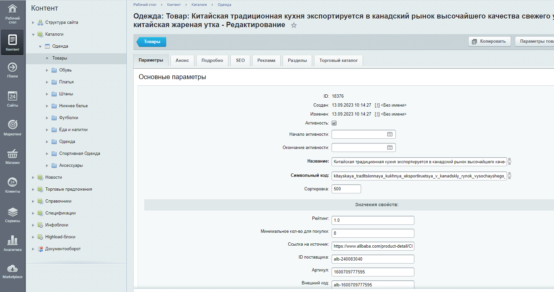Click the Каталоги breadcrumb link
Screen dimensions: 554x292
pos(199,5)
